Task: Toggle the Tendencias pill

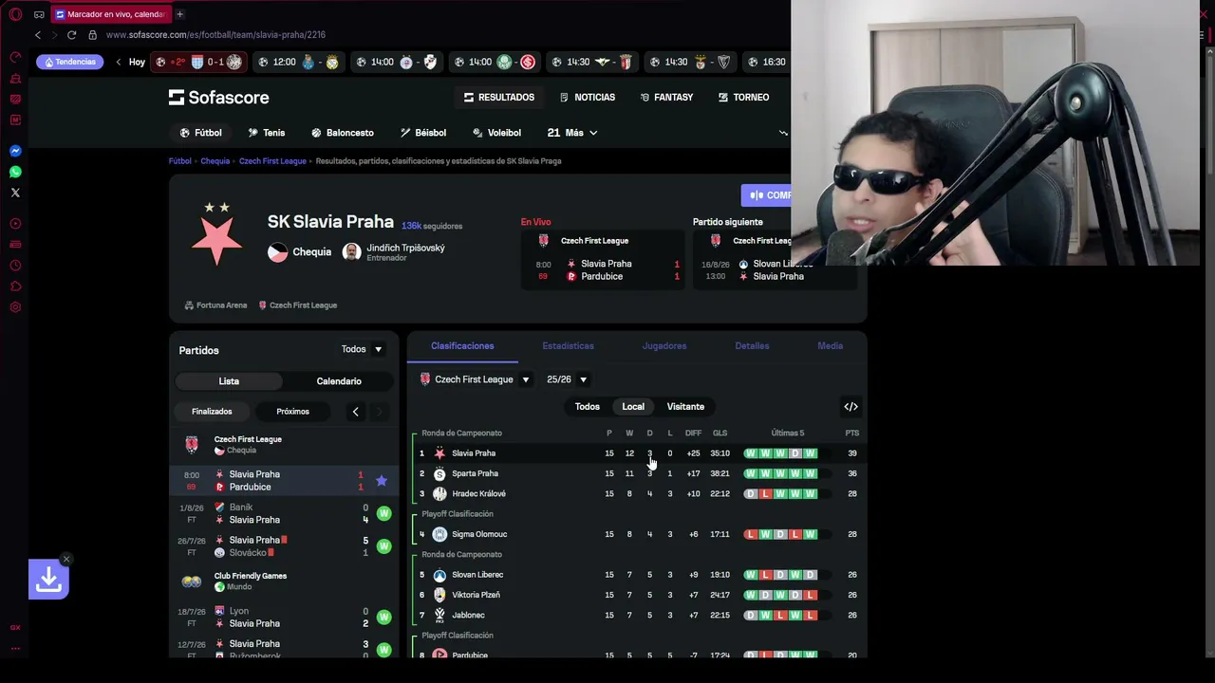Action: tap(72, 63)
